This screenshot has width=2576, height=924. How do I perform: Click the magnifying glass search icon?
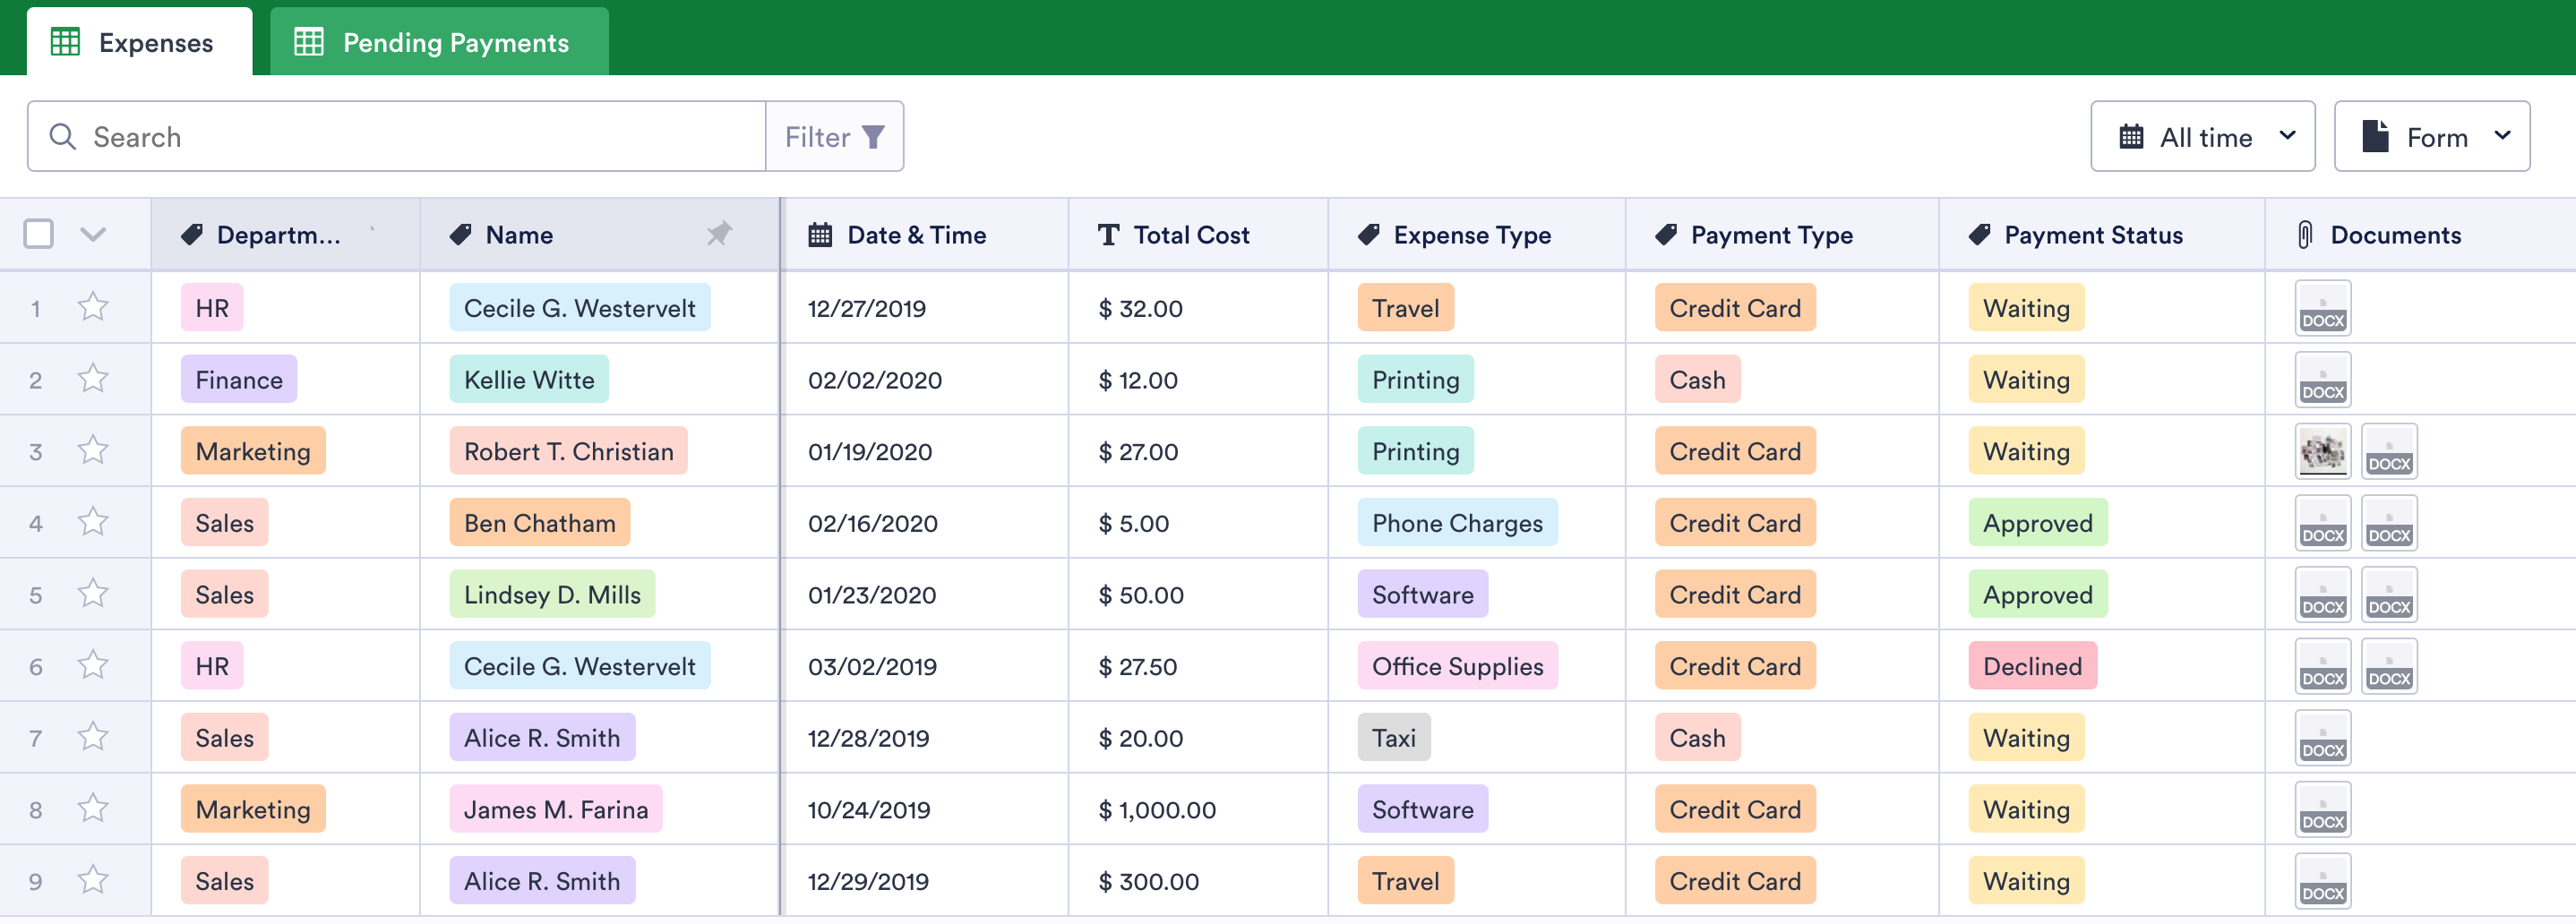(63, 137)
